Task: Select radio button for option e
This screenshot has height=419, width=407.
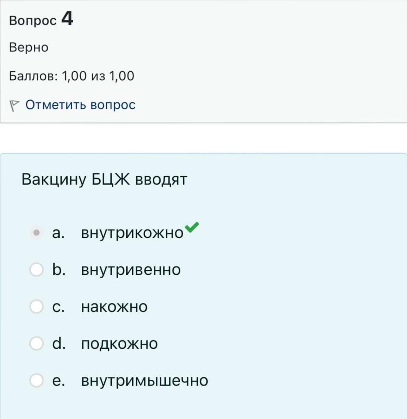Action: tap(37, 380)
